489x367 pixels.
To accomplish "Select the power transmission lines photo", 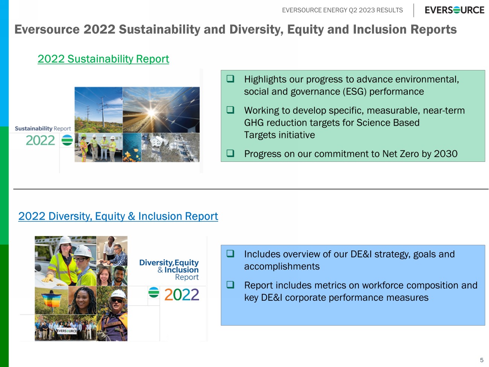I will 98,110.
